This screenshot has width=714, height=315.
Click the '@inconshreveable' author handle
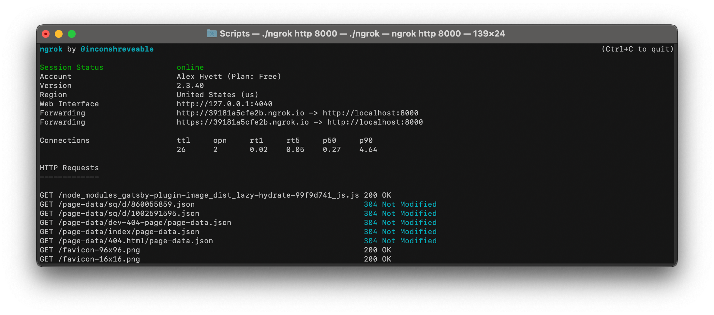click(117, 49)
